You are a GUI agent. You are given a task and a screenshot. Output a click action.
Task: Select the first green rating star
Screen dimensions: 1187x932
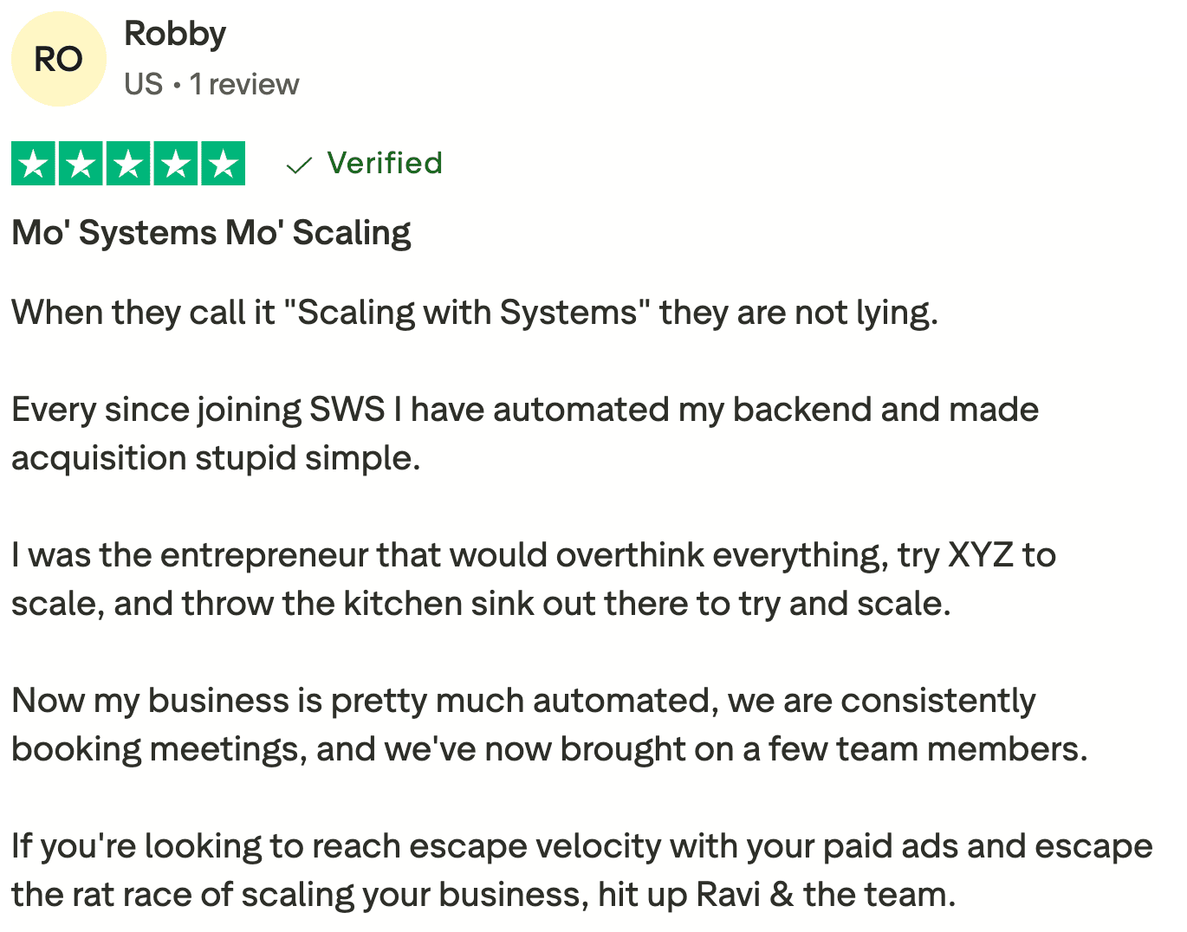33,163
